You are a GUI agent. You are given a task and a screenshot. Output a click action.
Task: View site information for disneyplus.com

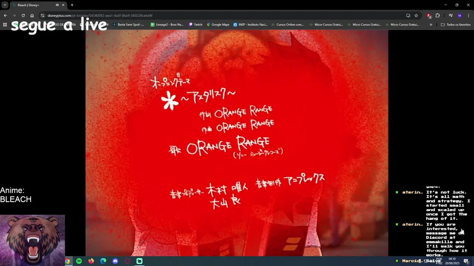(x=43, y=16)
